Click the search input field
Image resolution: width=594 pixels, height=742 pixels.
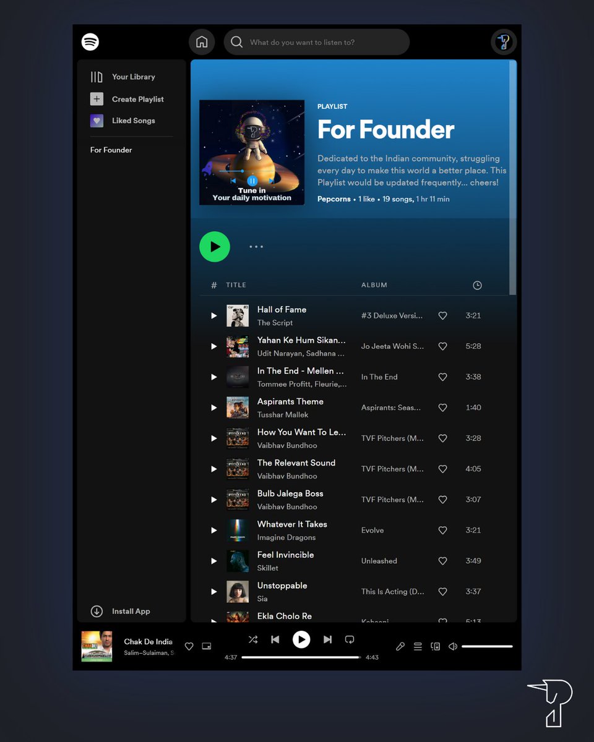[317, 42]
